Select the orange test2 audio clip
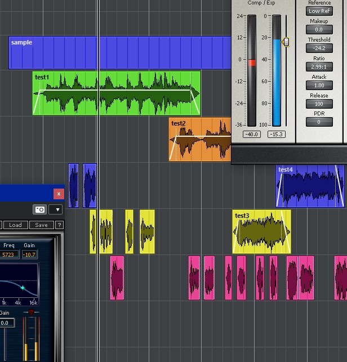The height and width of the screenshot is (362, 347). pos(200,139)
